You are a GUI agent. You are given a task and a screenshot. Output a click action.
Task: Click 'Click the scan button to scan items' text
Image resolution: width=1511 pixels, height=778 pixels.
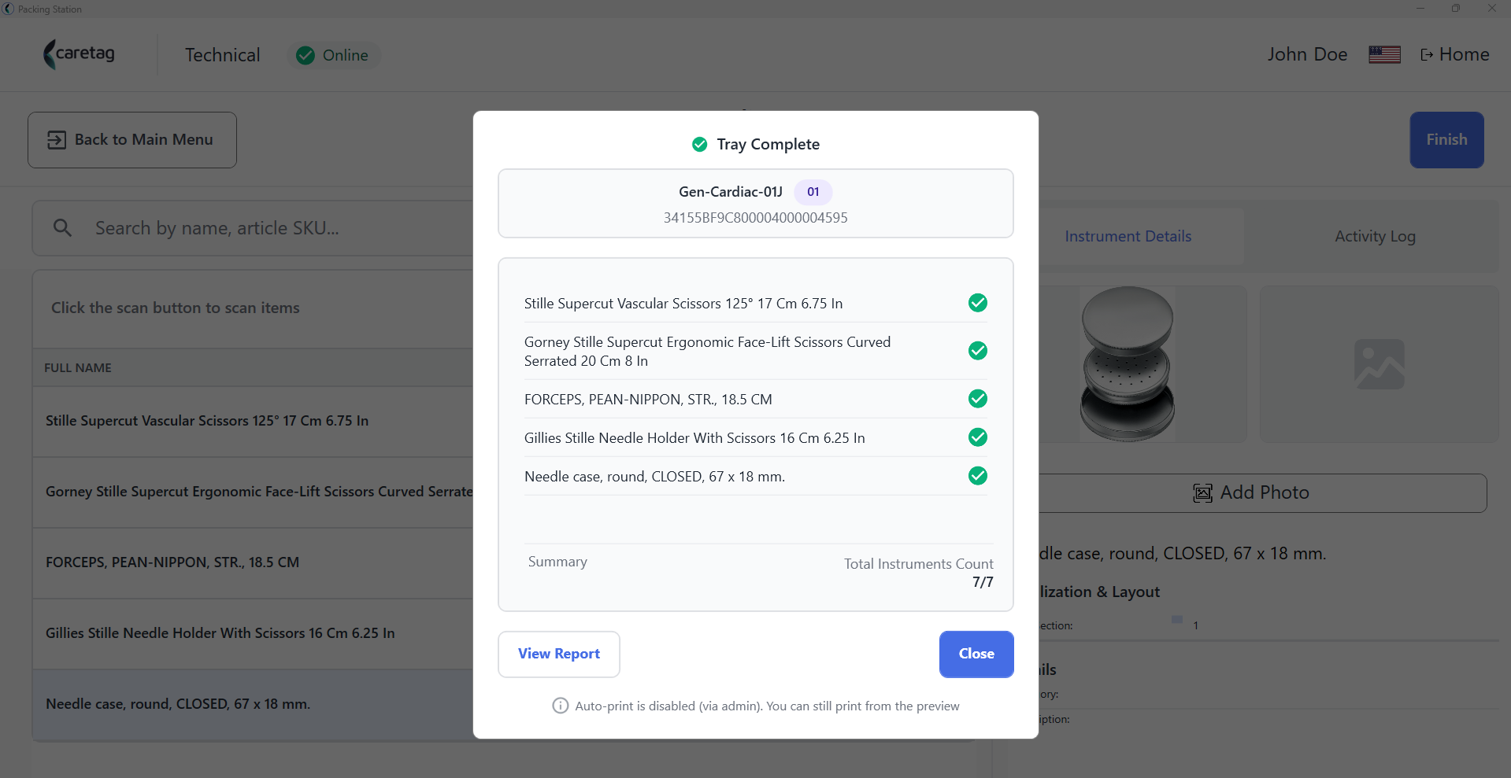[176, 308]
